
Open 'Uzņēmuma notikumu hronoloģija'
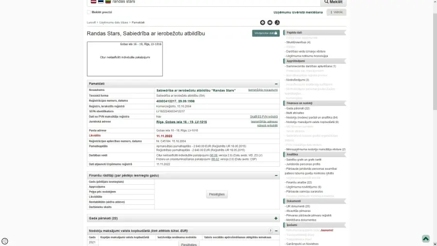(x=306, y=56)
